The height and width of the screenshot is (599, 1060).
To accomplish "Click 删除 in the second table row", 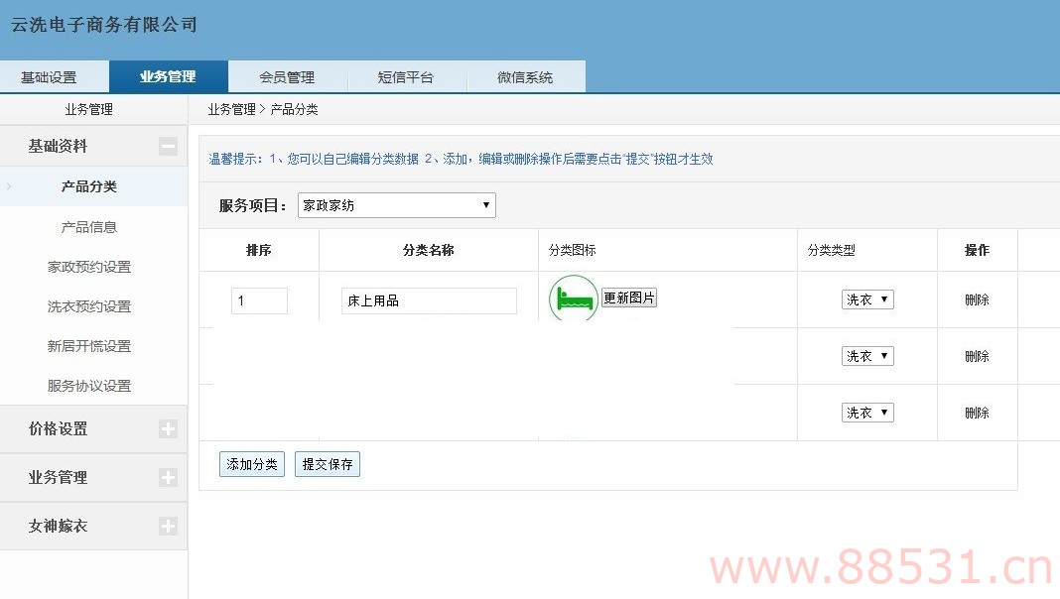I will (977, 357).
